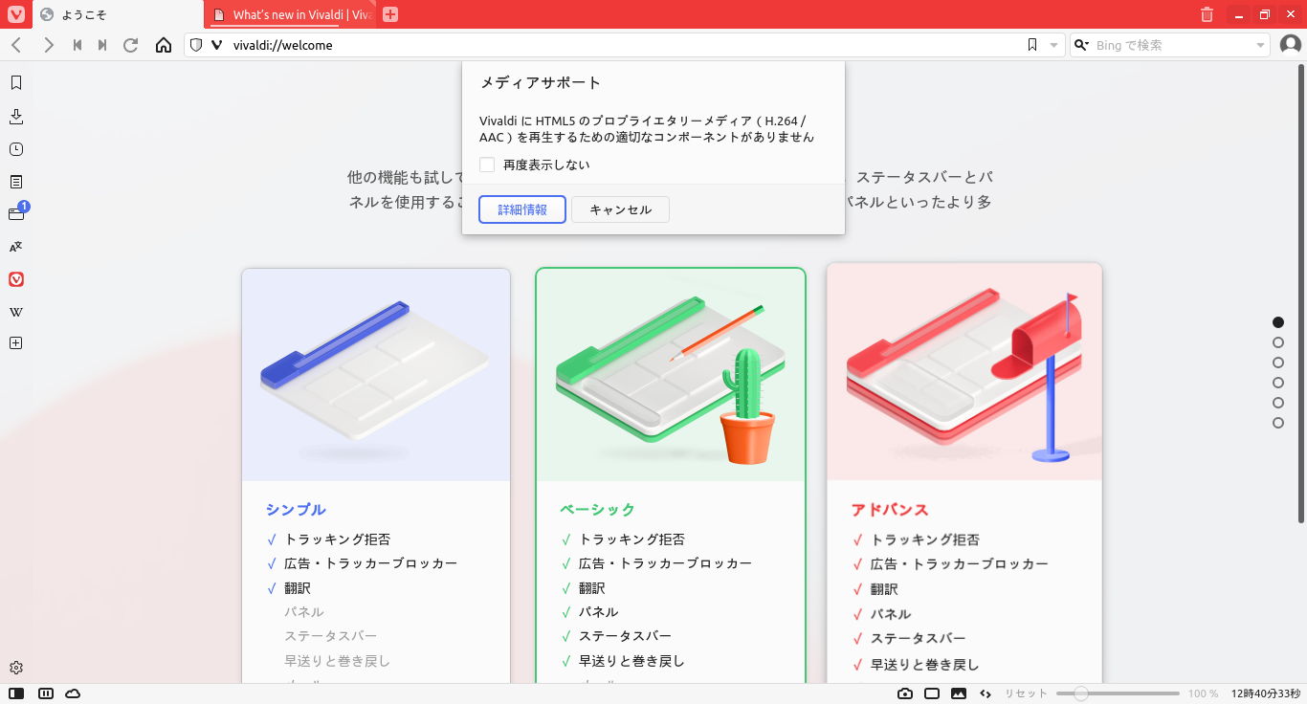
Task: Click the アドバンス heading text
Action: (890, 510)
